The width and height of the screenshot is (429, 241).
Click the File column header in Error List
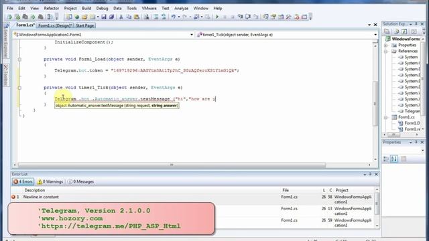286,190
